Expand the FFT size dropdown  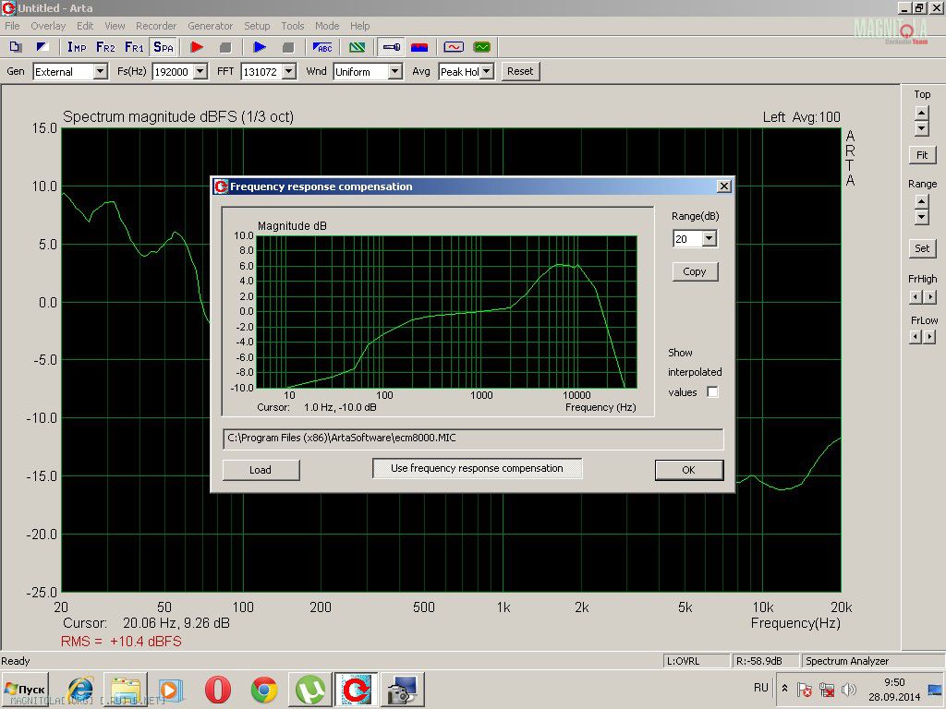click(x=289, y=71)
